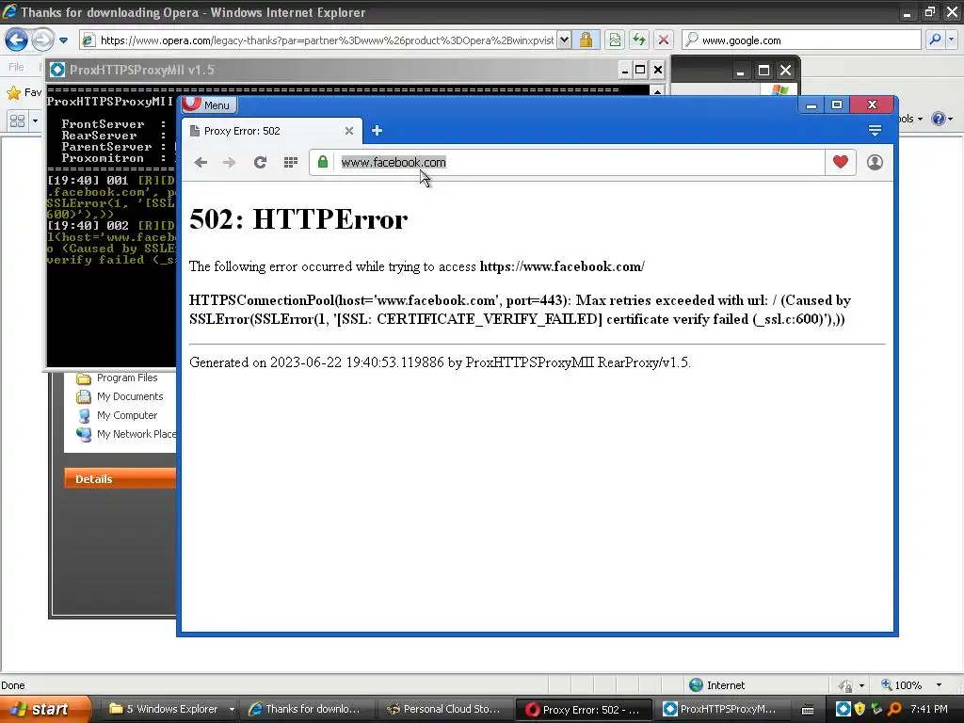The image size is (964, 723).
Task: Open IE Help question mark icon
Action: (x=939, y=119)
